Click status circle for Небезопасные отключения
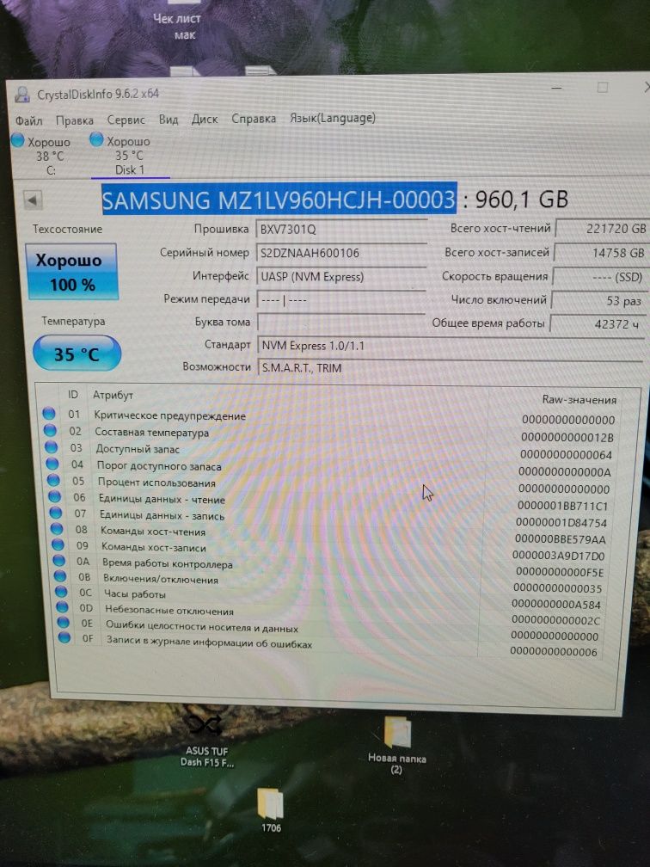The image size is (650, 867). click(x=63, y=606)
